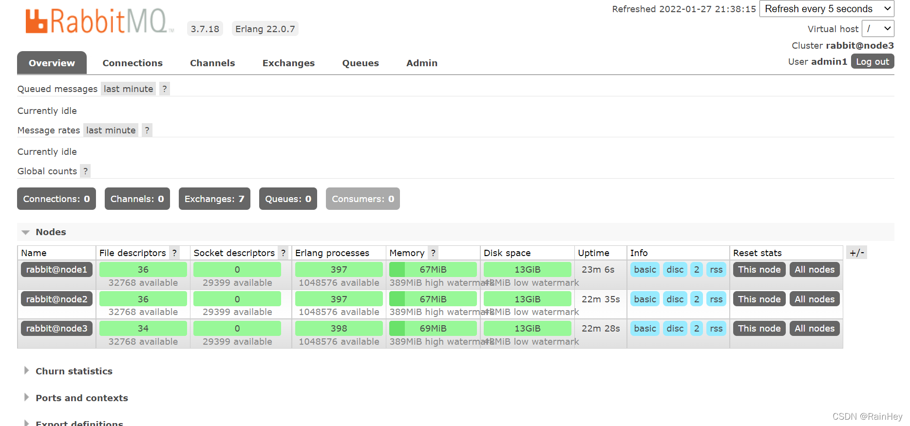Click Queues: 0 count button
Screen dimensions: 910x426
288,199
